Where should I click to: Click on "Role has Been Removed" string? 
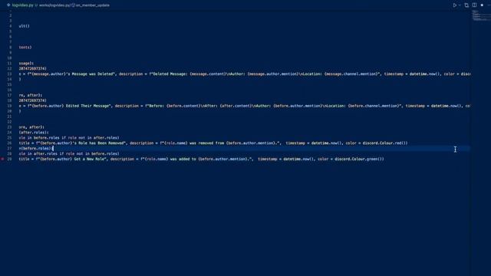pyautogui.click(x=102, y=143)
